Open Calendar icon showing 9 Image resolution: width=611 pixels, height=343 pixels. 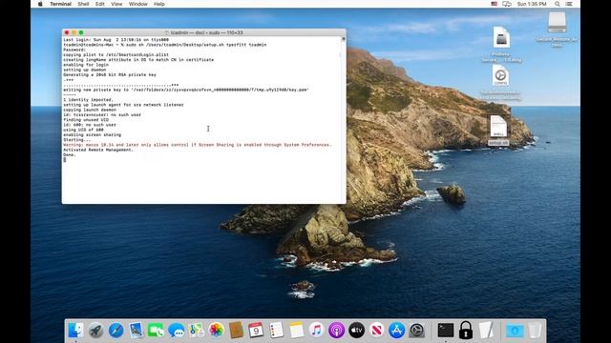[256, 331]
